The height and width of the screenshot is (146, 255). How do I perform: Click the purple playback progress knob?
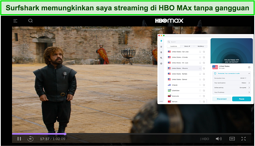[x=65, y=134]
